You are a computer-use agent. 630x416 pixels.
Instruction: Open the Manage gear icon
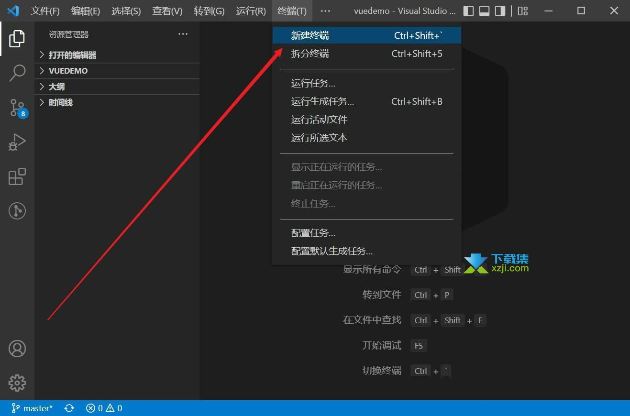point(17,383)
